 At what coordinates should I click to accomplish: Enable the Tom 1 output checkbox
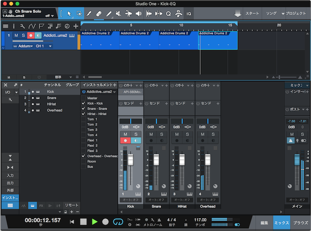pos(84,119)
